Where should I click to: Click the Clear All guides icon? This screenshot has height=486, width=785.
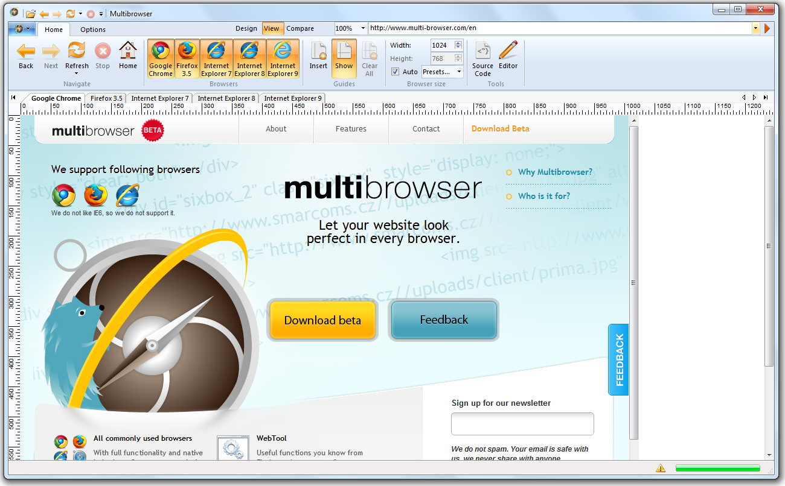[x=370, y=57]
